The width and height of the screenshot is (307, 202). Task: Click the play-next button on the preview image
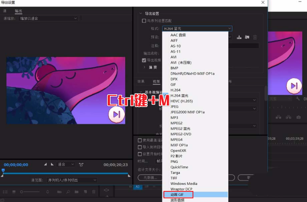(x=117, y=114)
